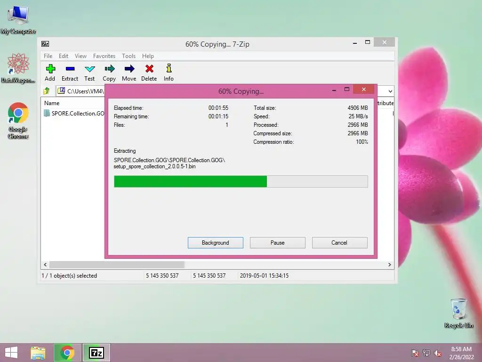482x362 pixels.
Task: Open the Edit menu
Action: [64, 56]
